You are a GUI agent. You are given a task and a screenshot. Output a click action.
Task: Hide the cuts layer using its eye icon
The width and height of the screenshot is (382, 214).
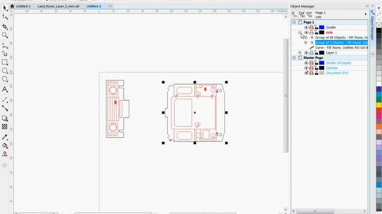click(306, 33)
